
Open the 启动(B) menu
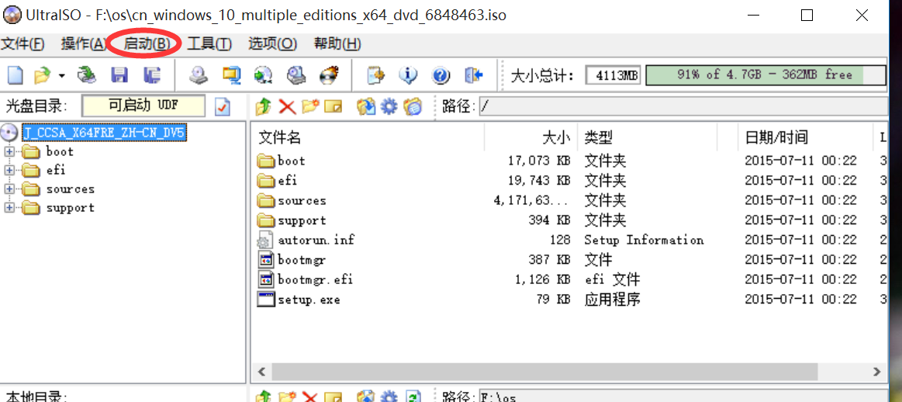(x=147, y=43)
